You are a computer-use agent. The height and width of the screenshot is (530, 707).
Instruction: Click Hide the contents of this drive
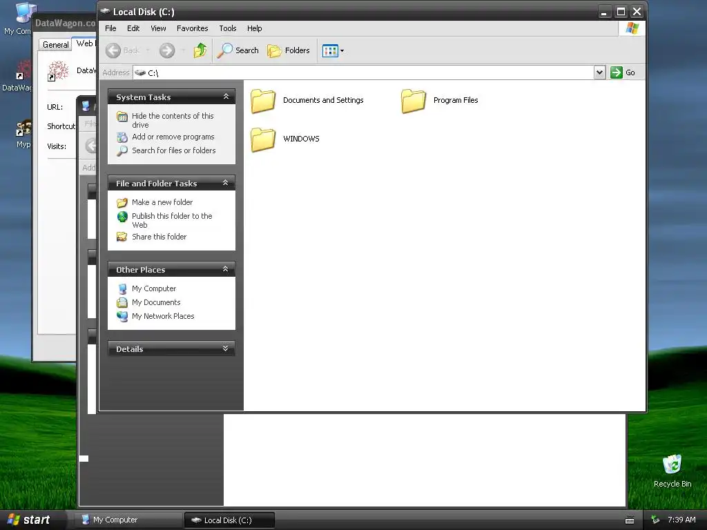click(173, 120)
